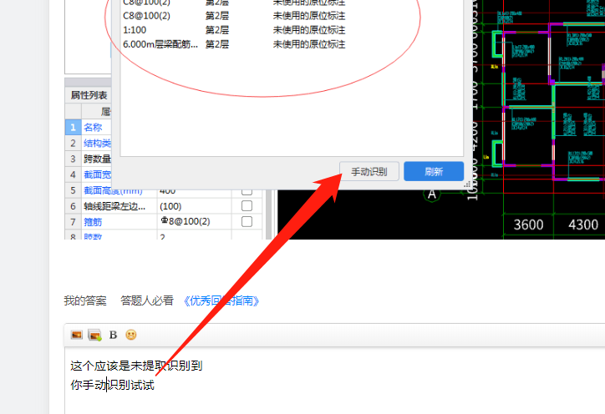The width and height of the screenshot is (605, 414).
Task: Select the 跨数量 property row
Action: point(89,159)
